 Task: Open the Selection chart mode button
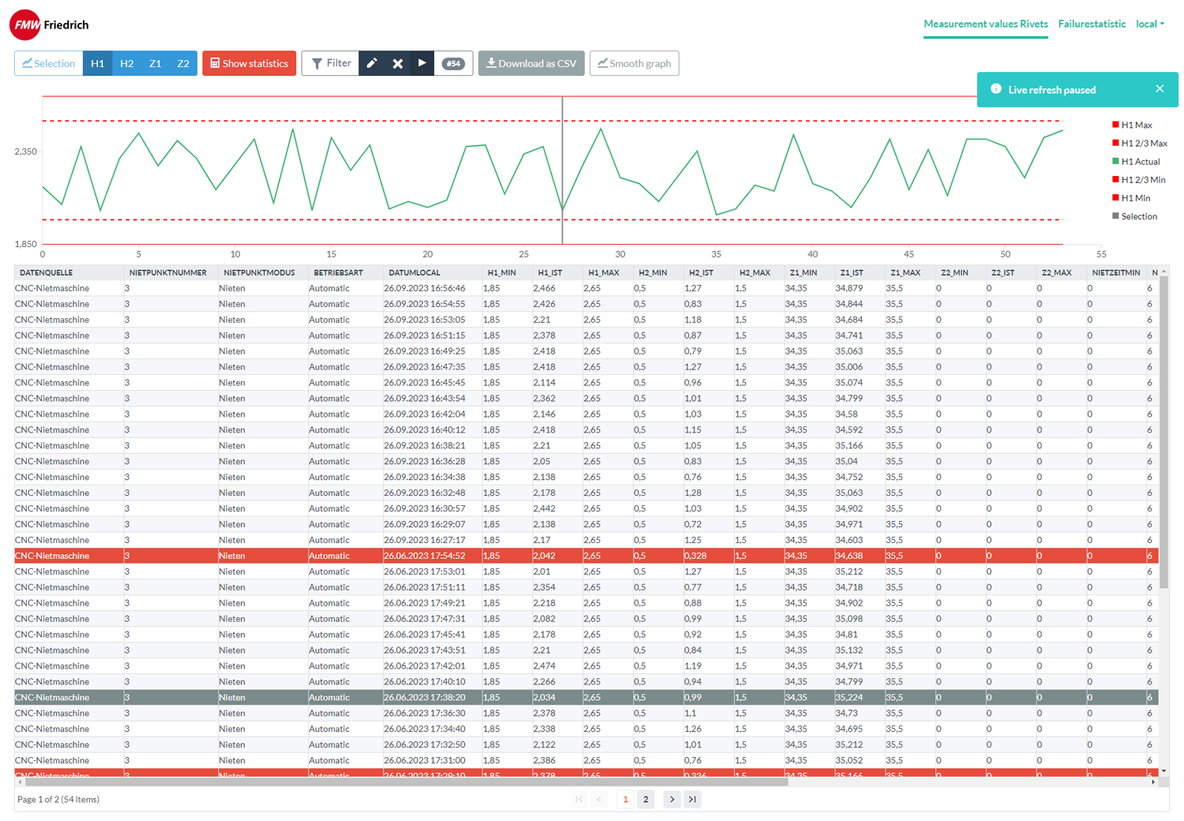[49, 63]
